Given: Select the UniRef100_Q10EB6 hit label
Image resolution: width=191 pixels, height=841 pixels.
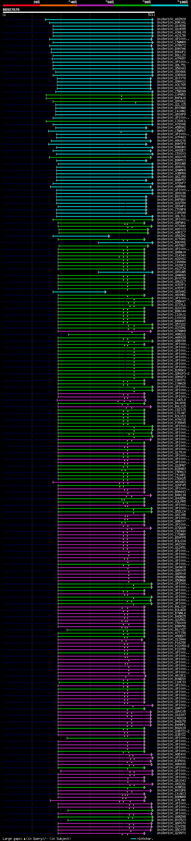Looking at the screenshot, I should click(x=171, y=26).
